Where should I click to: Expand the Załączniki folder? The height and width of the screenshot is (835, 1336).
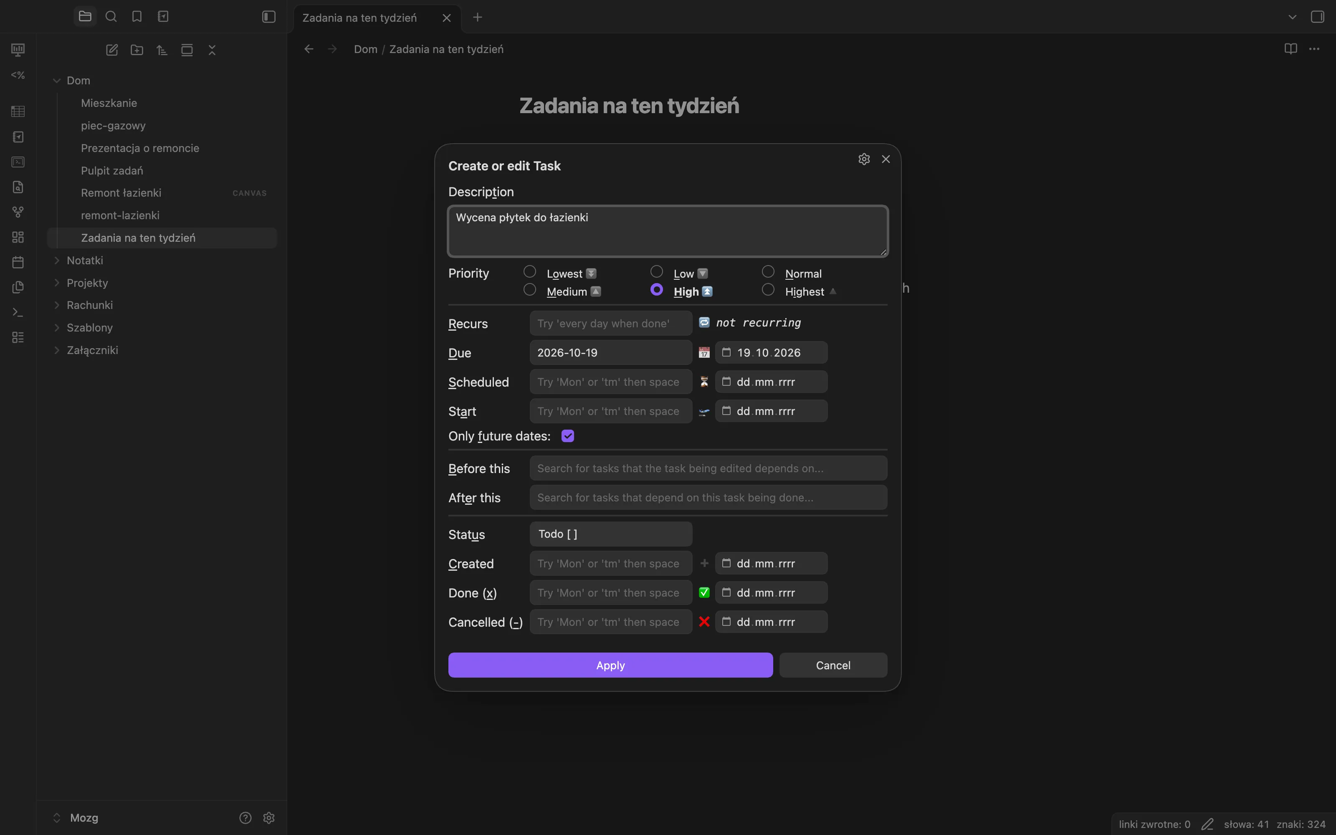(56, 350)
